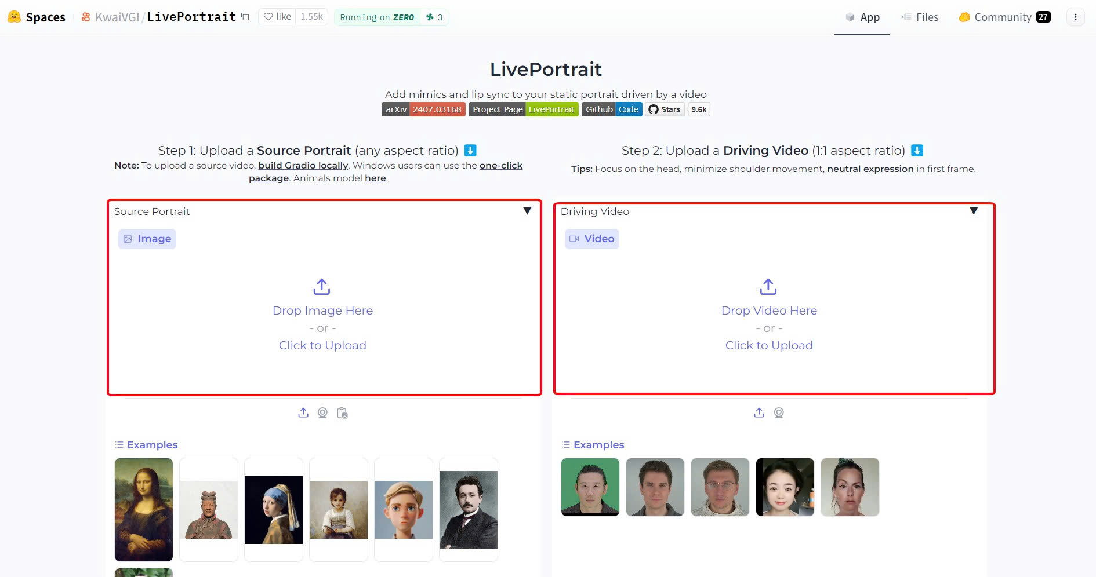
Task: Choose the dark-haired woman driving video
Action: coord(785,487)
